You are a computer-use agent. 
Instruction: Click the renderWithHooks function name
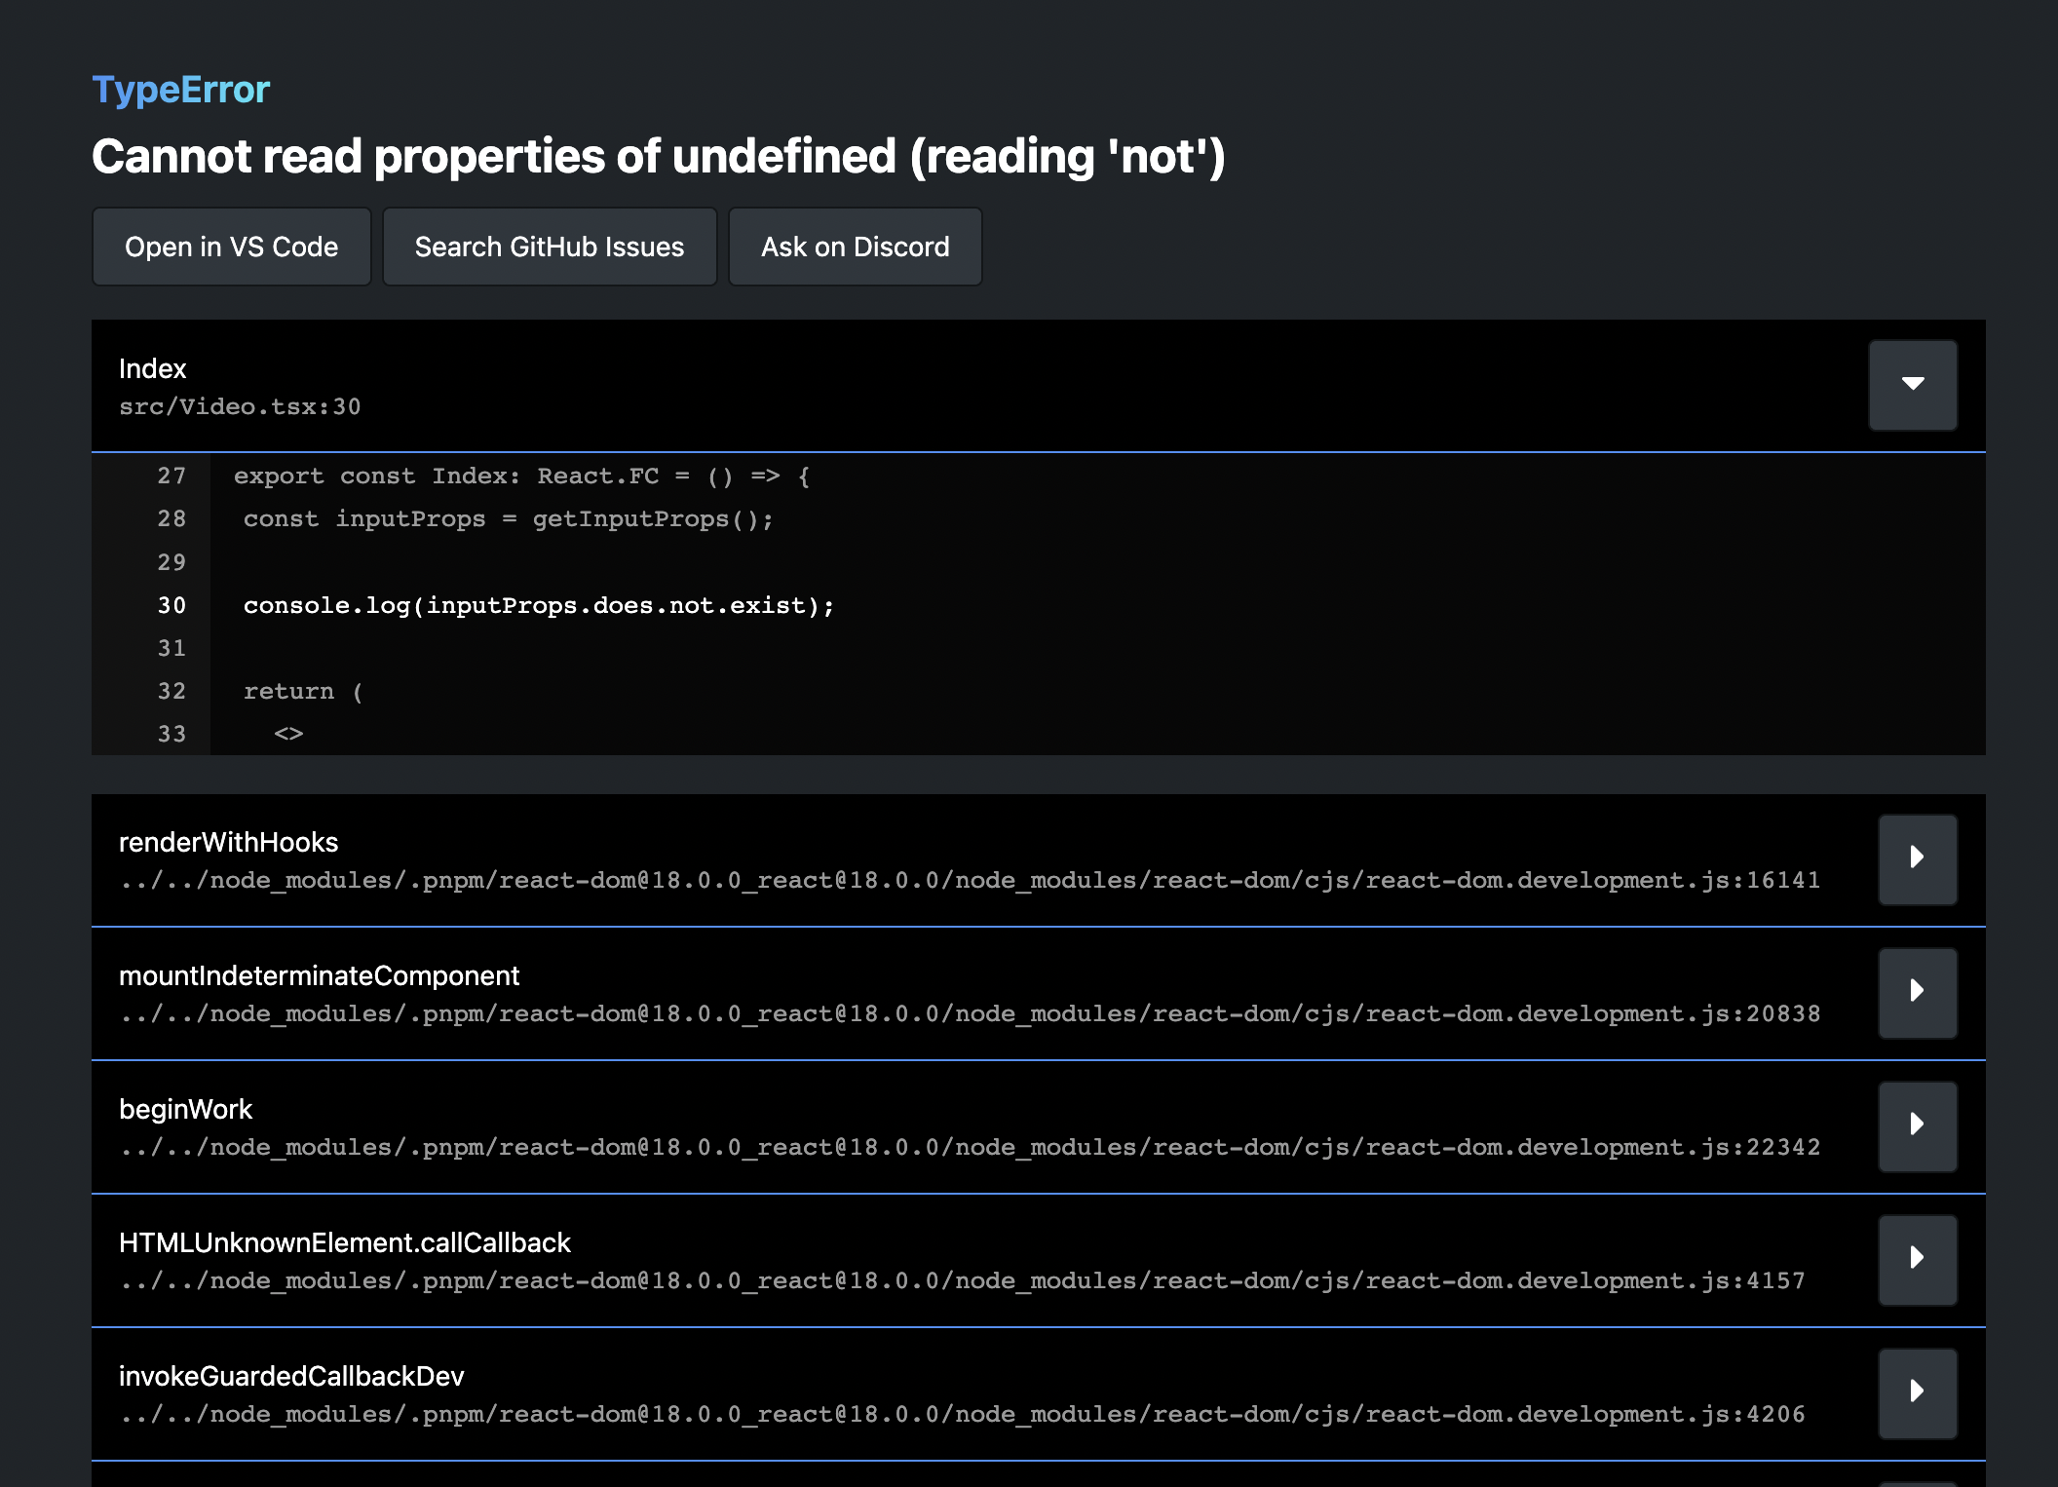(228, 843)
